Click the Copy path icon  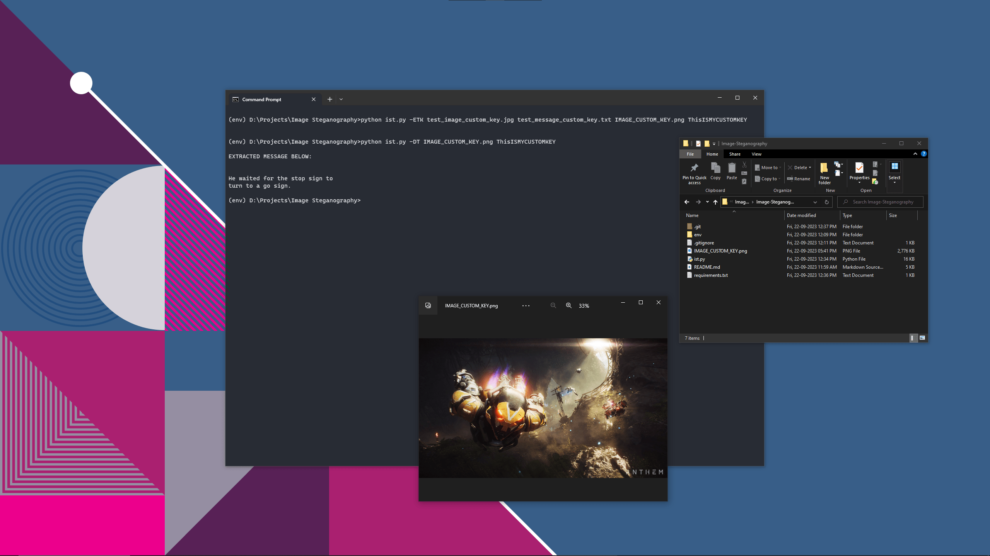[744, 173]
